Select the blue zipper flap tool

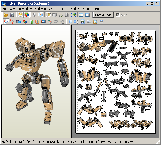(x=18, y=21)
